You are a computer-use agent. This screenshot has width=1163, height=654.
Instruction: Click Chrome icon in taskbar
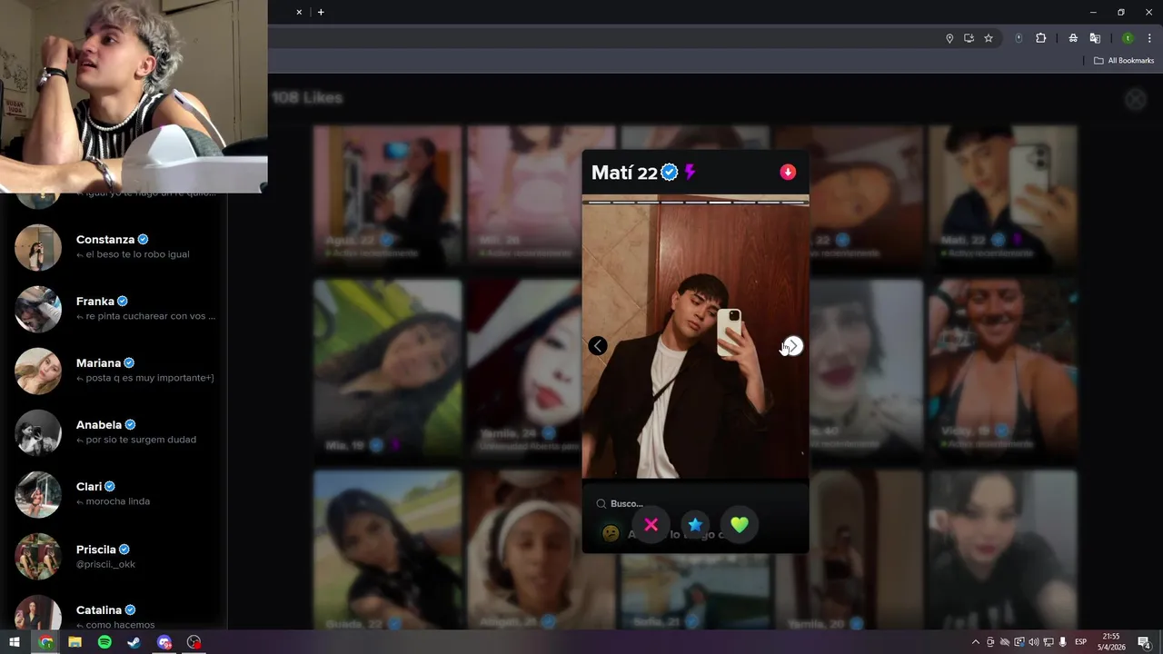point(45,642)
